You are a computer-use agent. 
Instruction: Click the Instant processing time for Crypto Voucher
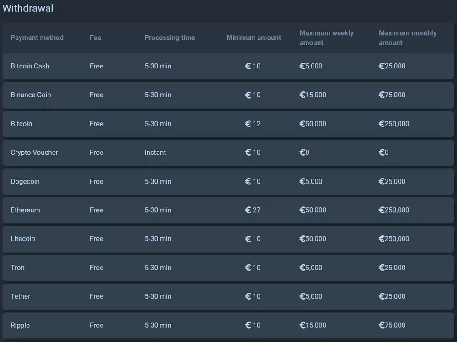(155, 153)
